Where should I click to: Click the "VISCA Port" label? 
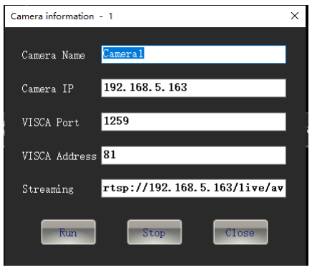tap(50, 122)
